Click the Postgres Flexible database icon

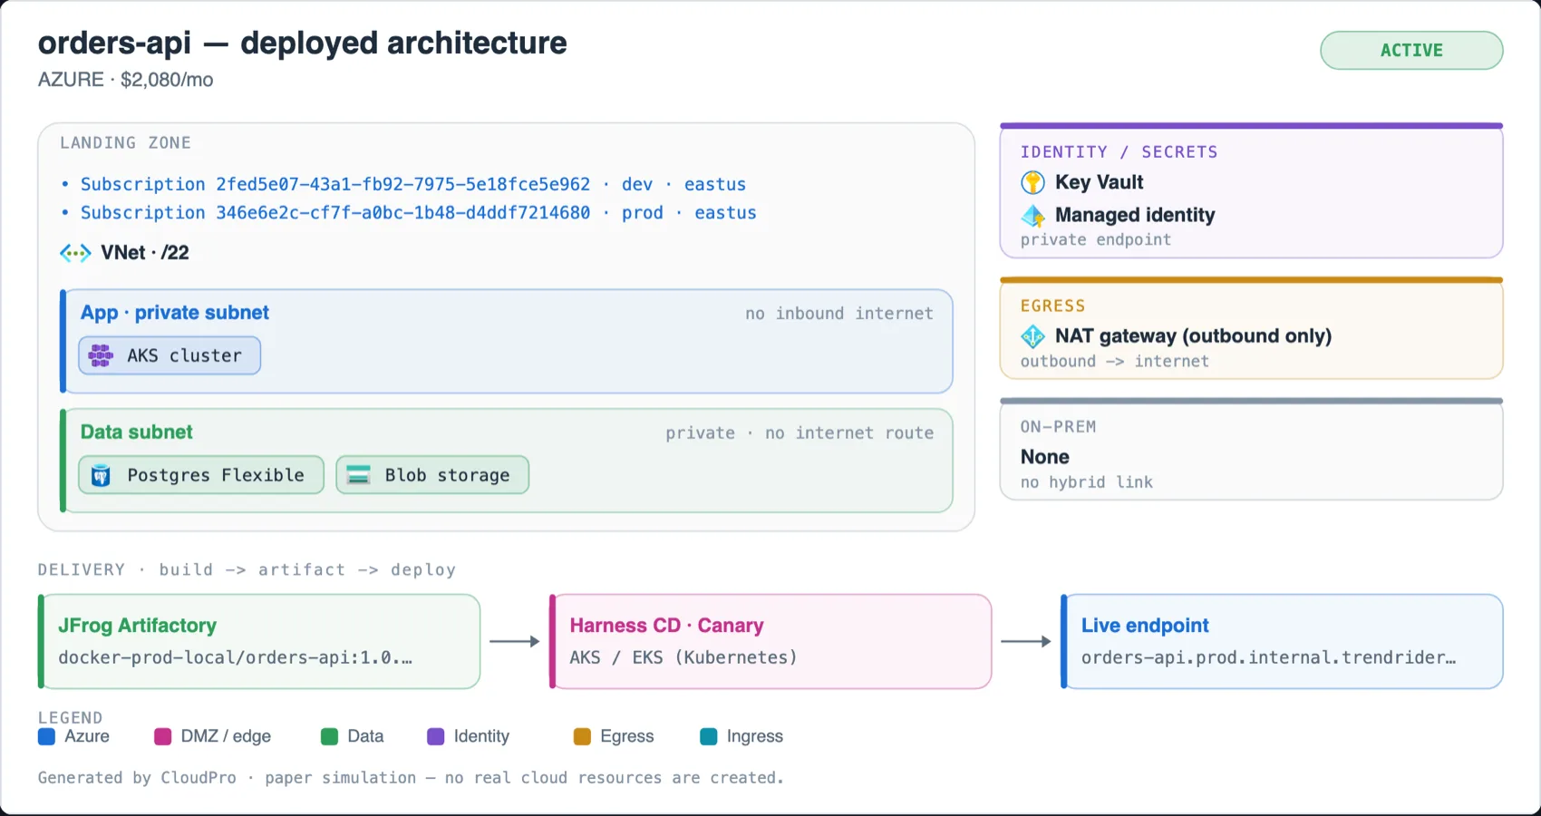(x=102, y=475)
